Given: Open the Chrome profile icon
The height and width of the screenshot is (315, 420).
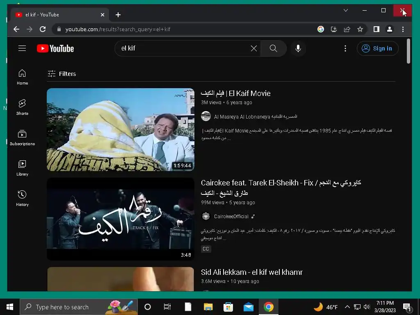Looking at the screenshot, I should pos(390,29).
